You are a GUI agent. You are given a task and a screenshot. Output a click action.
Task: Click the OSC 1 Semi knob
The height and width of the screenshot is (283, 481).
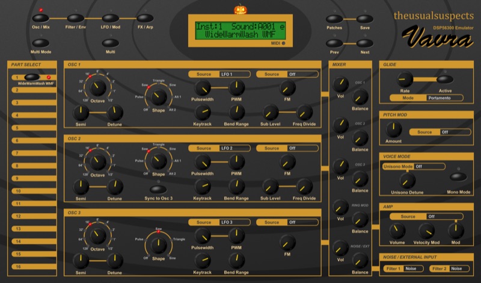pos(81,113)
